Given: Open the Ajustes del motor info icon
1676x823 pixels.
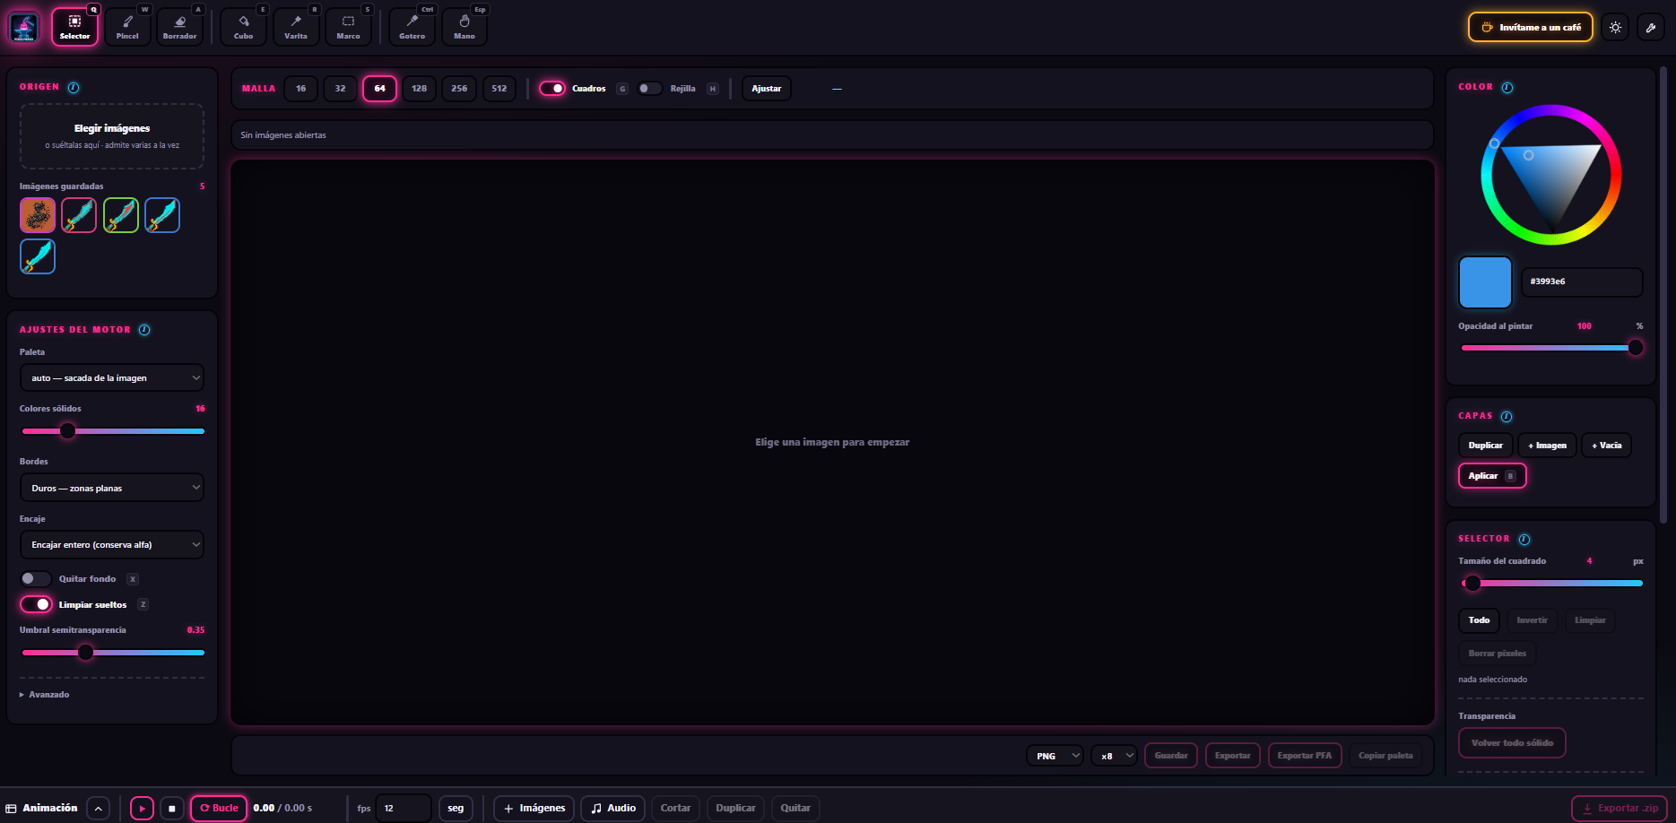Looking at the screenshot, I should click(144, 330).
